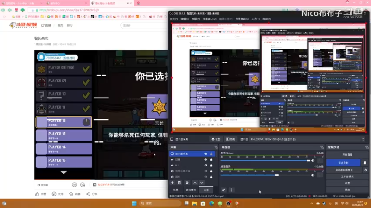Like the video with the thumbs-up icon

click(x=37, y=194)
